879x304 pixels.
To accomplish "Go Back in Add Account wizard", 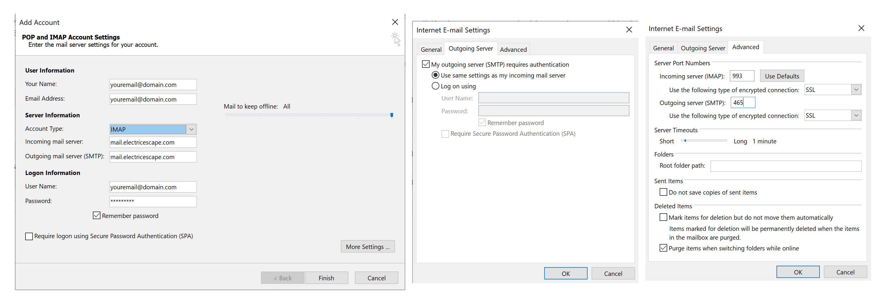I will pos(283,278).
